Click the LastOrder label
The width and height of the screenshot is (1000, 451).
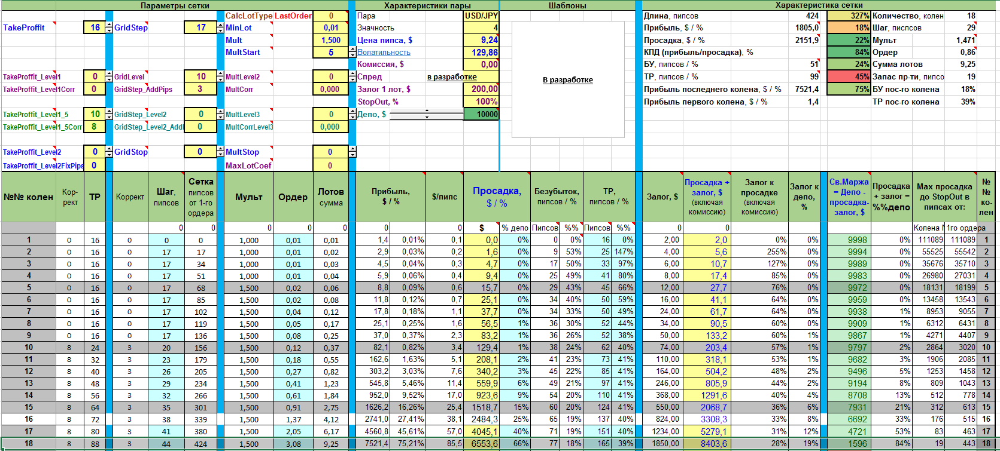tap(293, 16)
